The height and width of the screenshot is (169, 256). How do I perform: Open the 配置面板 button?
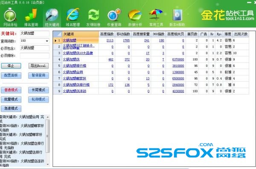[x=11, y=75]
